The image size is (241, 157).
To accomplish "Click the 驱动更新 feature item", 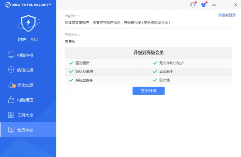I will tap(82, 63).
